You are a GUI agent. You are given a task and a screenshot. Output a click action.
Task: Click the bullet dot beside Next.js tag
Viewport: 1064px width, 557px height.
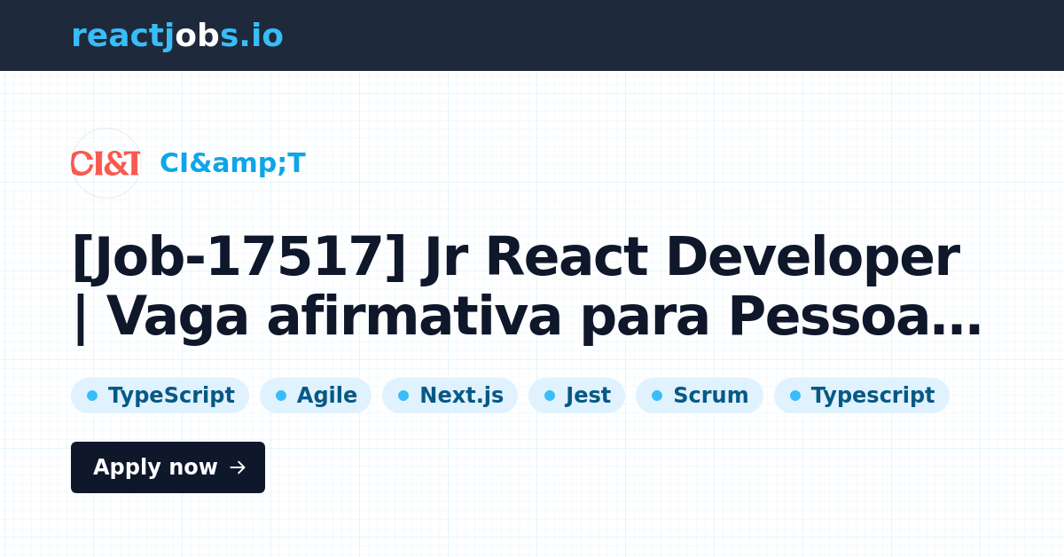pyautogui.click(x=403, y=395)
